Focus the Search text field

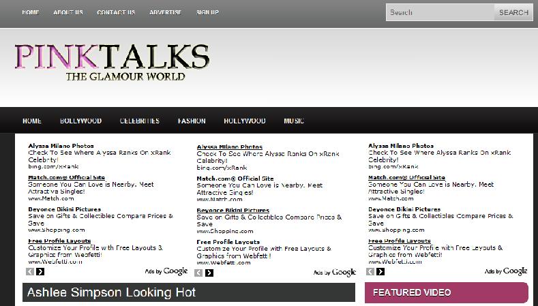click(x=440, y=12)
